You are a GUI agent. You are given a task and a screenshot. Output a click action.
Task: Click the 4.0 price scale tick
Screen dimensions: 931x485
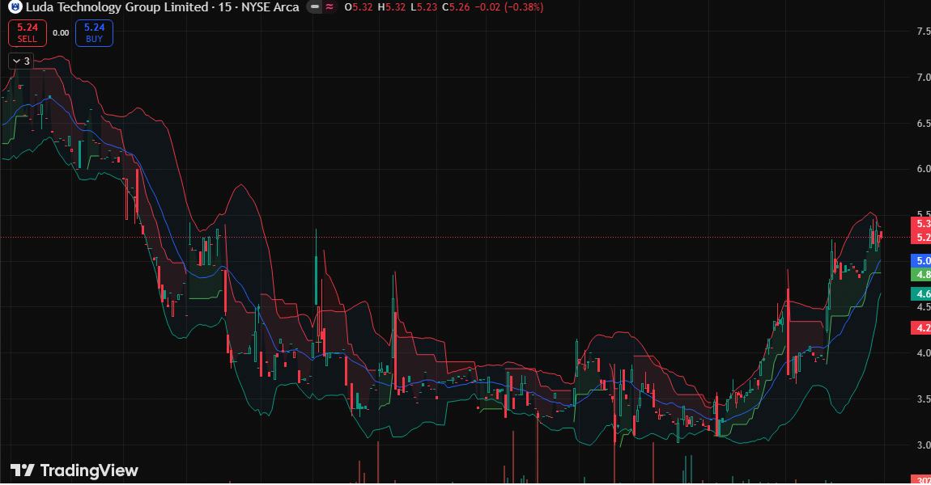click(923, 352)
